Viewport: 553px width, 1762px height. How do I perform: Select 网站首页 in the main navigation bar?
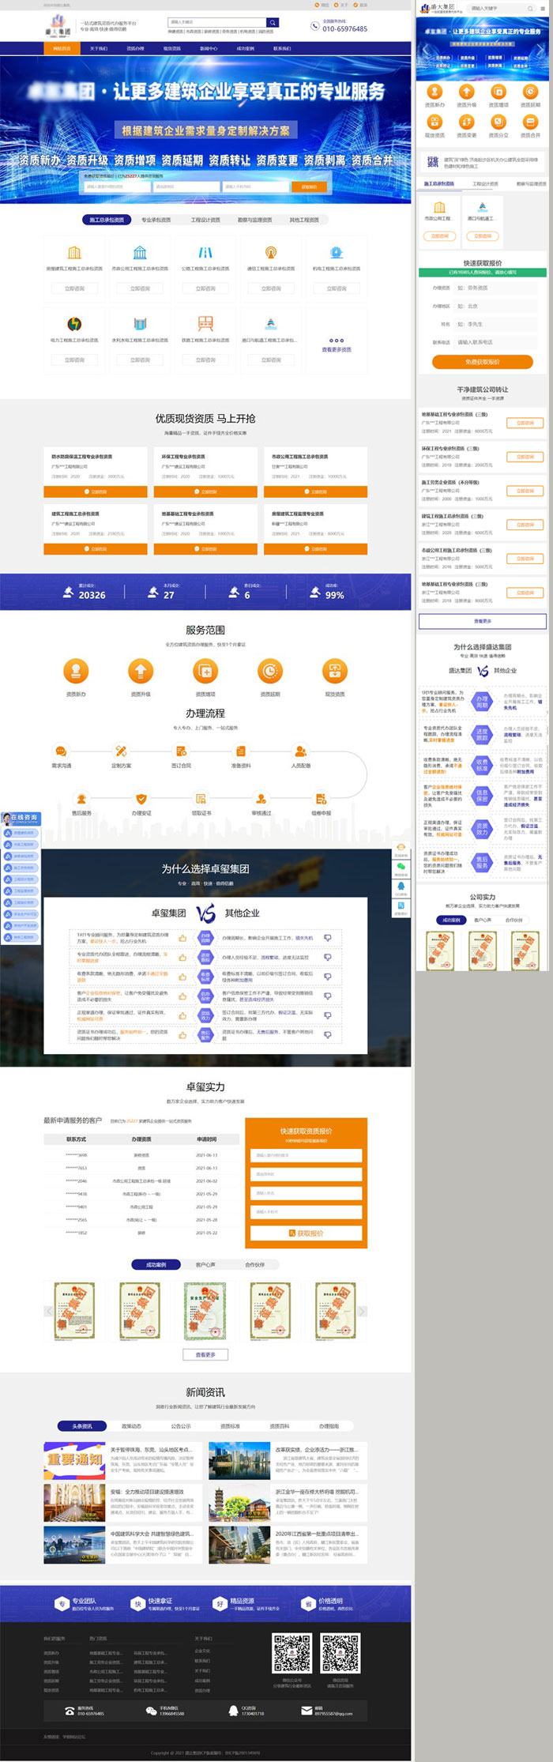(x=62, y=48)
